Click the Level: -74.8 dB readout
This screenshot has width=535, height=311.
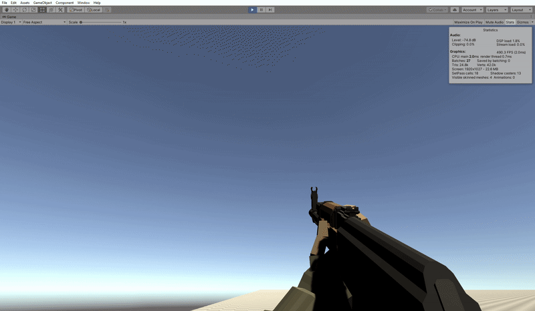click(463, 40)
